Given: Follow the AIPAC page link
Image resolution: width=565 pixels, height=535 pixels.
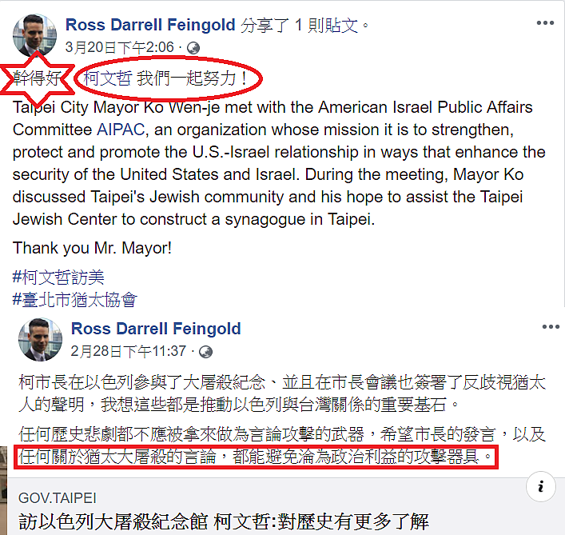Looking at the screenshot, I should click(121, 130).
